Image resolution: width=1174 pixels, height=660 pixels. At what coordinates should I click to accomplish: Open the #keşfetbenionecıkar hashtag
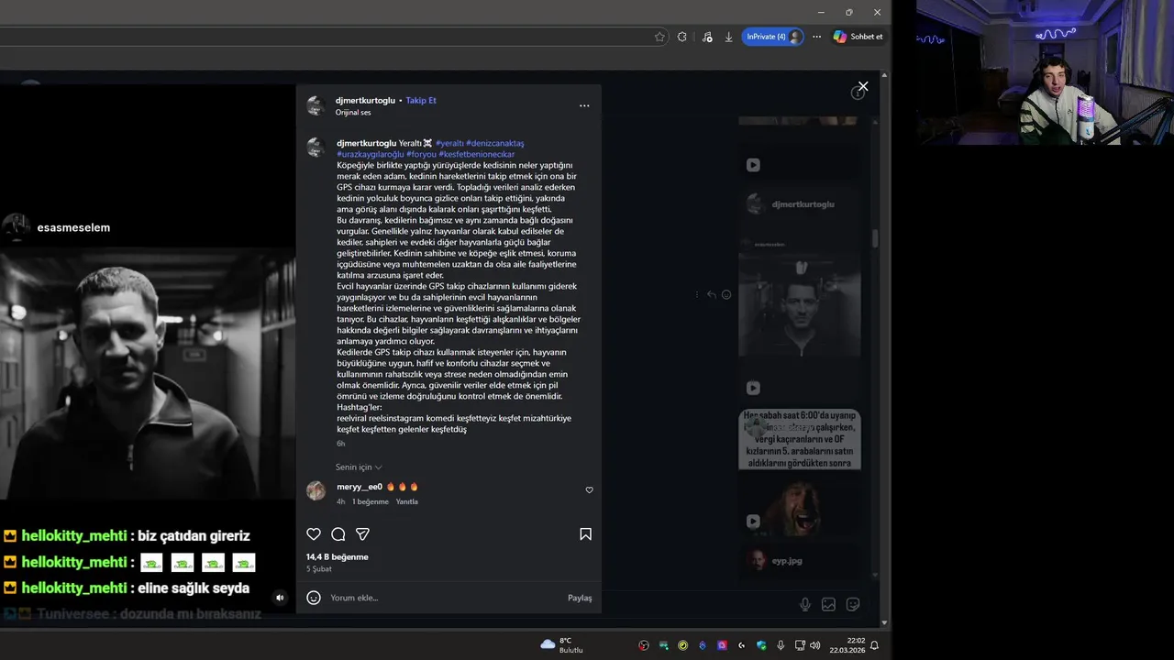tap(477, 154)
